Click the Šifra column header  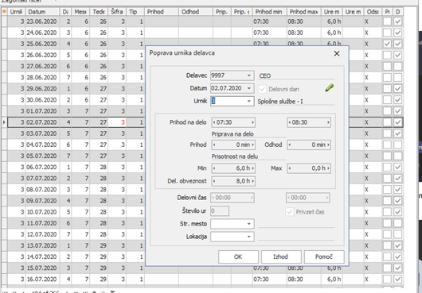[x=117, y=12]
